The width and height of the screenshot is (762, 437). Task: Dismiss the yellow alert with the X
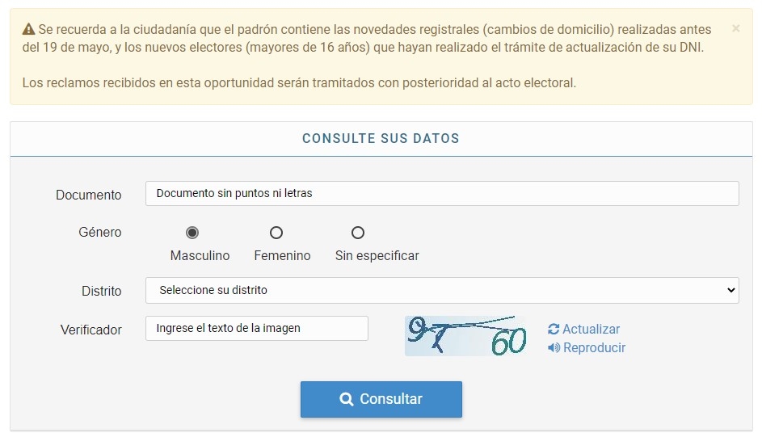(735, 28)
